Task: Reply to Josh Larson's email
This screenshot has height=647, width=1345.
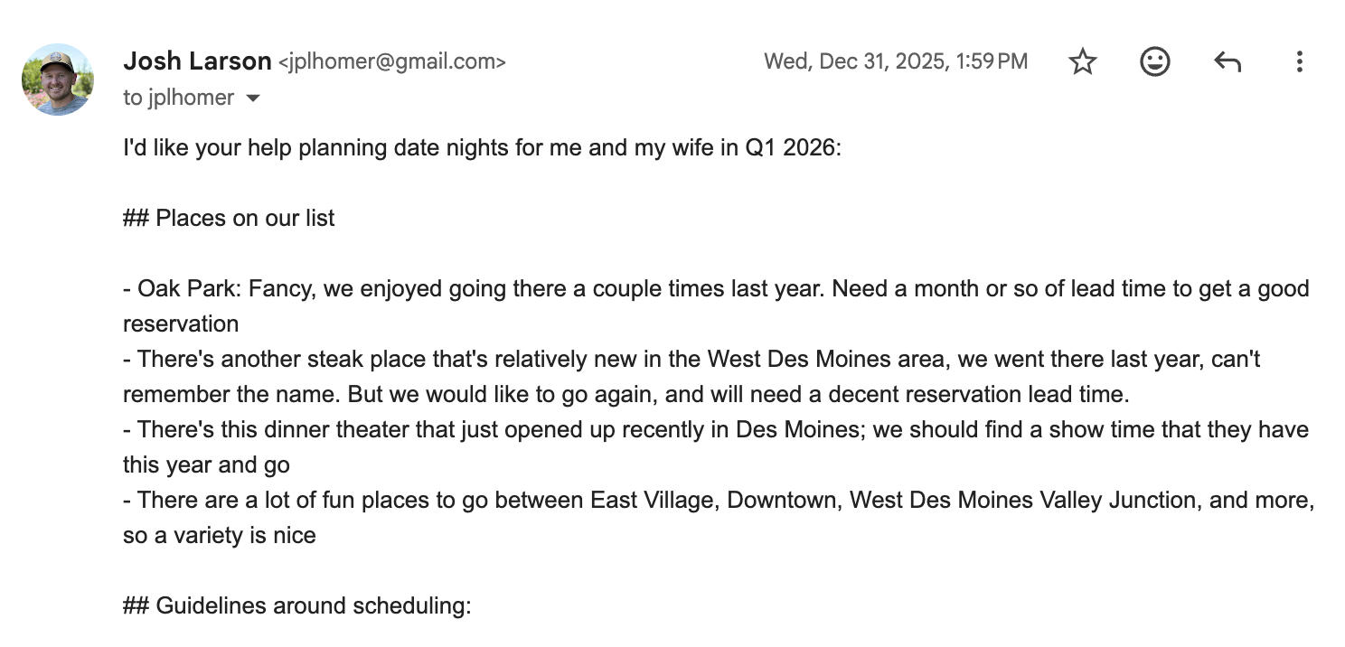Action: [1227, 61]
